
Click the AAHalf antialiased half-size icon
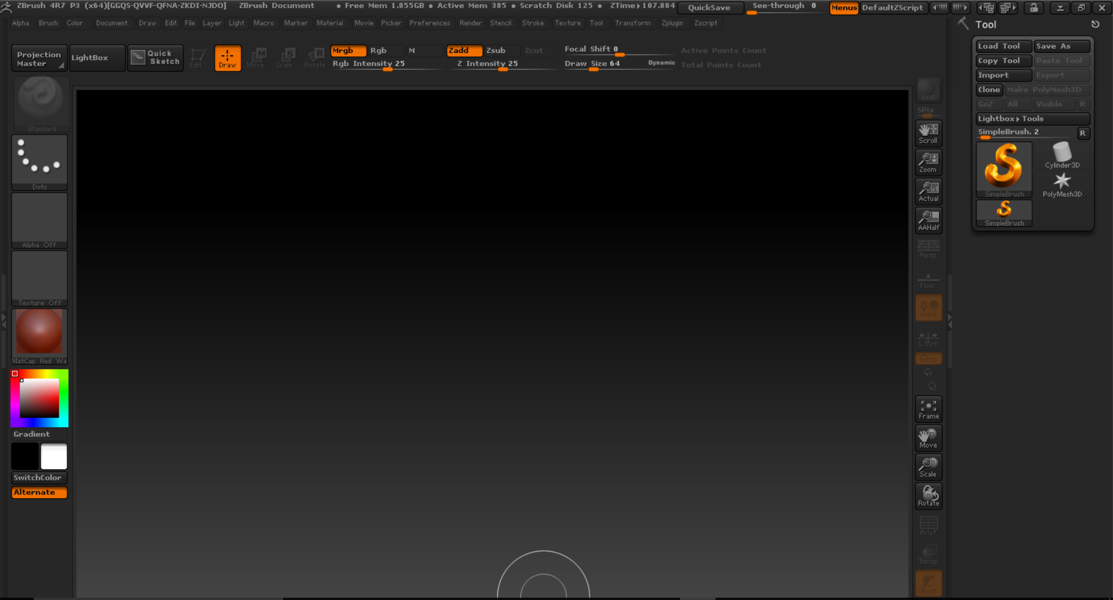(928, 220)
